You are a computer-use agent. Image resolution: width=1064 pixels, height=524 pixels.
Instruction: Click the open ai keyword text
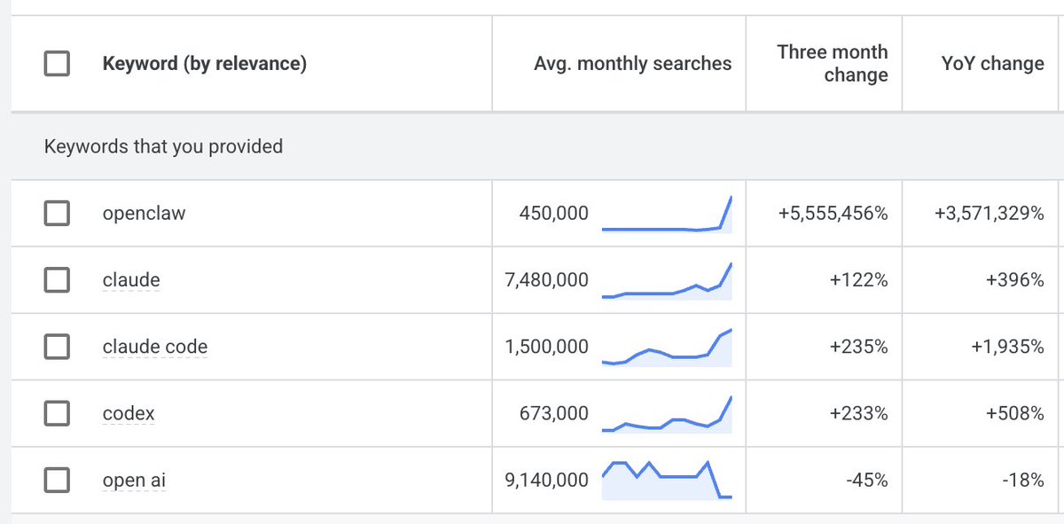tap(134, 481)
